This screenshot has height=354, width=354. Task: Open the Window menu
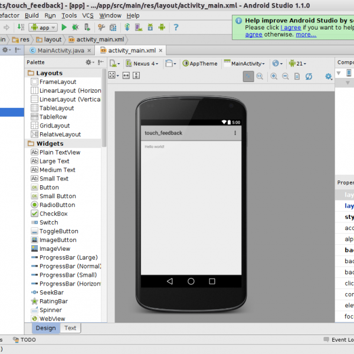coord(110,15)
